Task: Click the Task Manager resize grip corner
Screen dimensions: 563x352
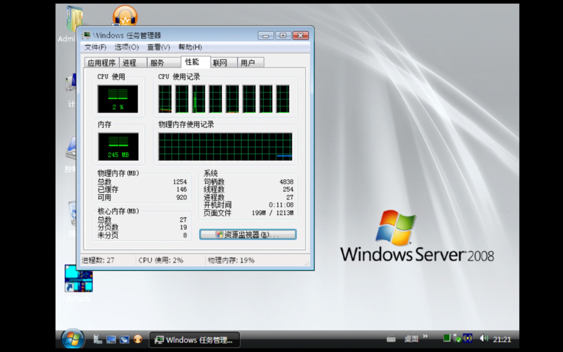Action: tap(307, 263)
